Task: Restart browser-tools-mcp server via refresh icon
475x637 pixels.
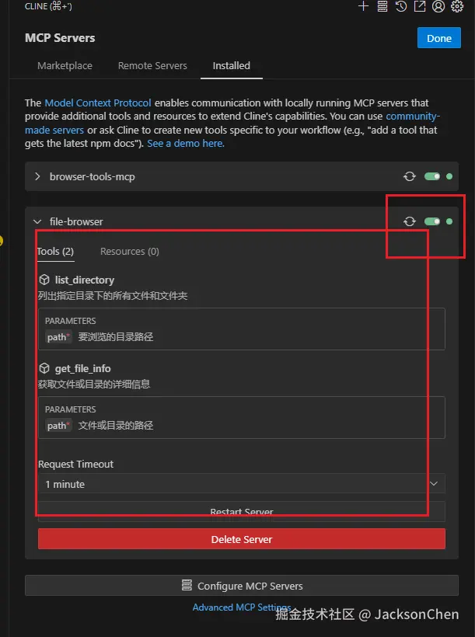Action: 410,177
